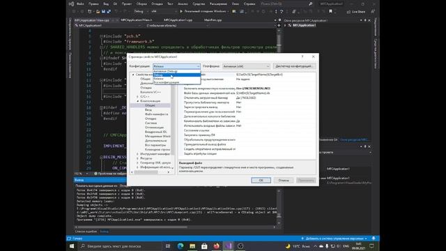Screen dimensions: 446x251
Task: Open the Конфигурация combo box
Action: [176, 66]
